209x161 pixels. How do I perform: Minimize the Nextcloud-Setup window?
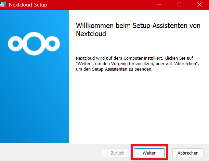click(159, 5)
